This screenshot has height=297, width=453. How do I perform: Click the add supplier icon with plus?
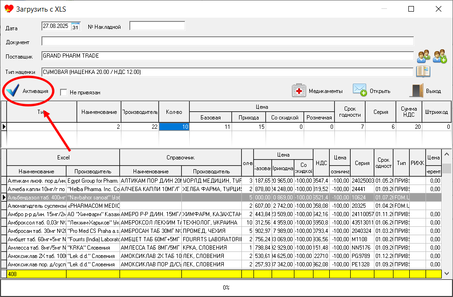coord(440,57)
